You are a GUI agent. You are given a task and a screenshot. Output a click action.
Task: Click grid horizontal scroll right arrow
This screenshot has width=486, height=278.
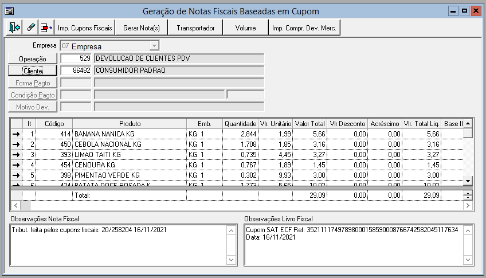(468, 205)
